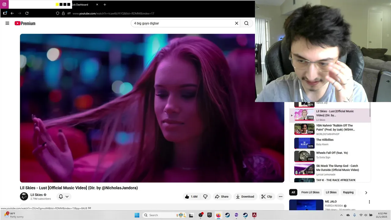Switch to Firefox in the taskbar
Viewport: 391px width, 220px height.
(218, 215)
